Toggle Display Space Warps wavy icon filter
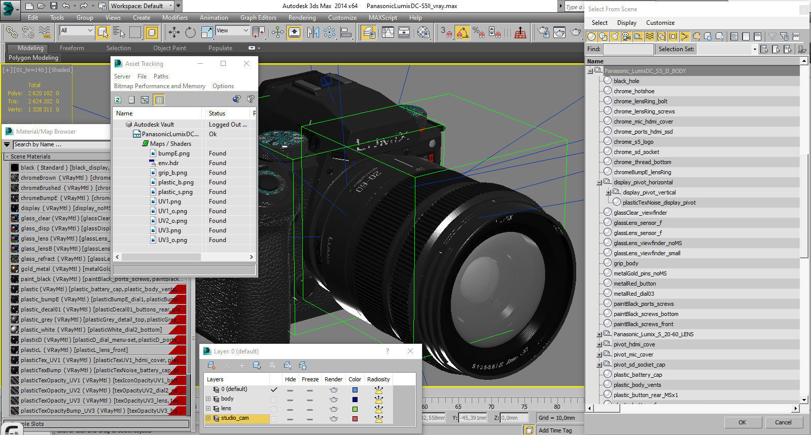 coord(650,36)
